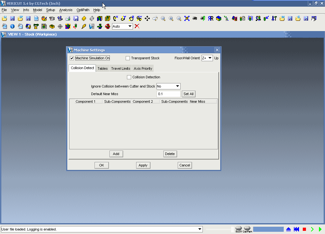Click the hand icon ending the toolbar

[x=314, y=18]
